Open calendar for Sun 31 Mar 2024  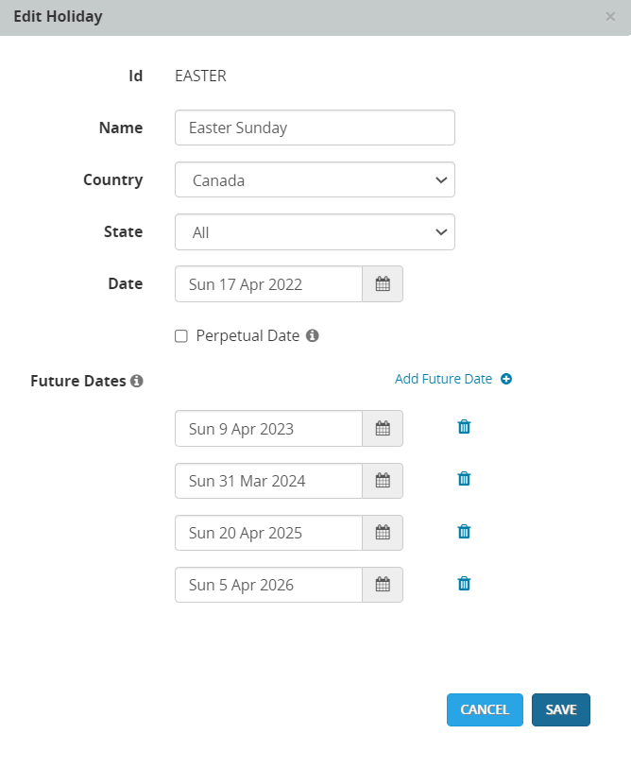point(383,481)
